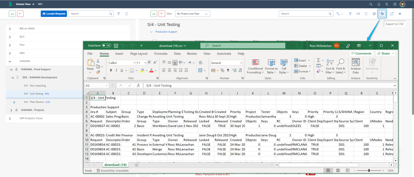Expand the ECC tree node
414x177 pixels.
pos(10,37)
